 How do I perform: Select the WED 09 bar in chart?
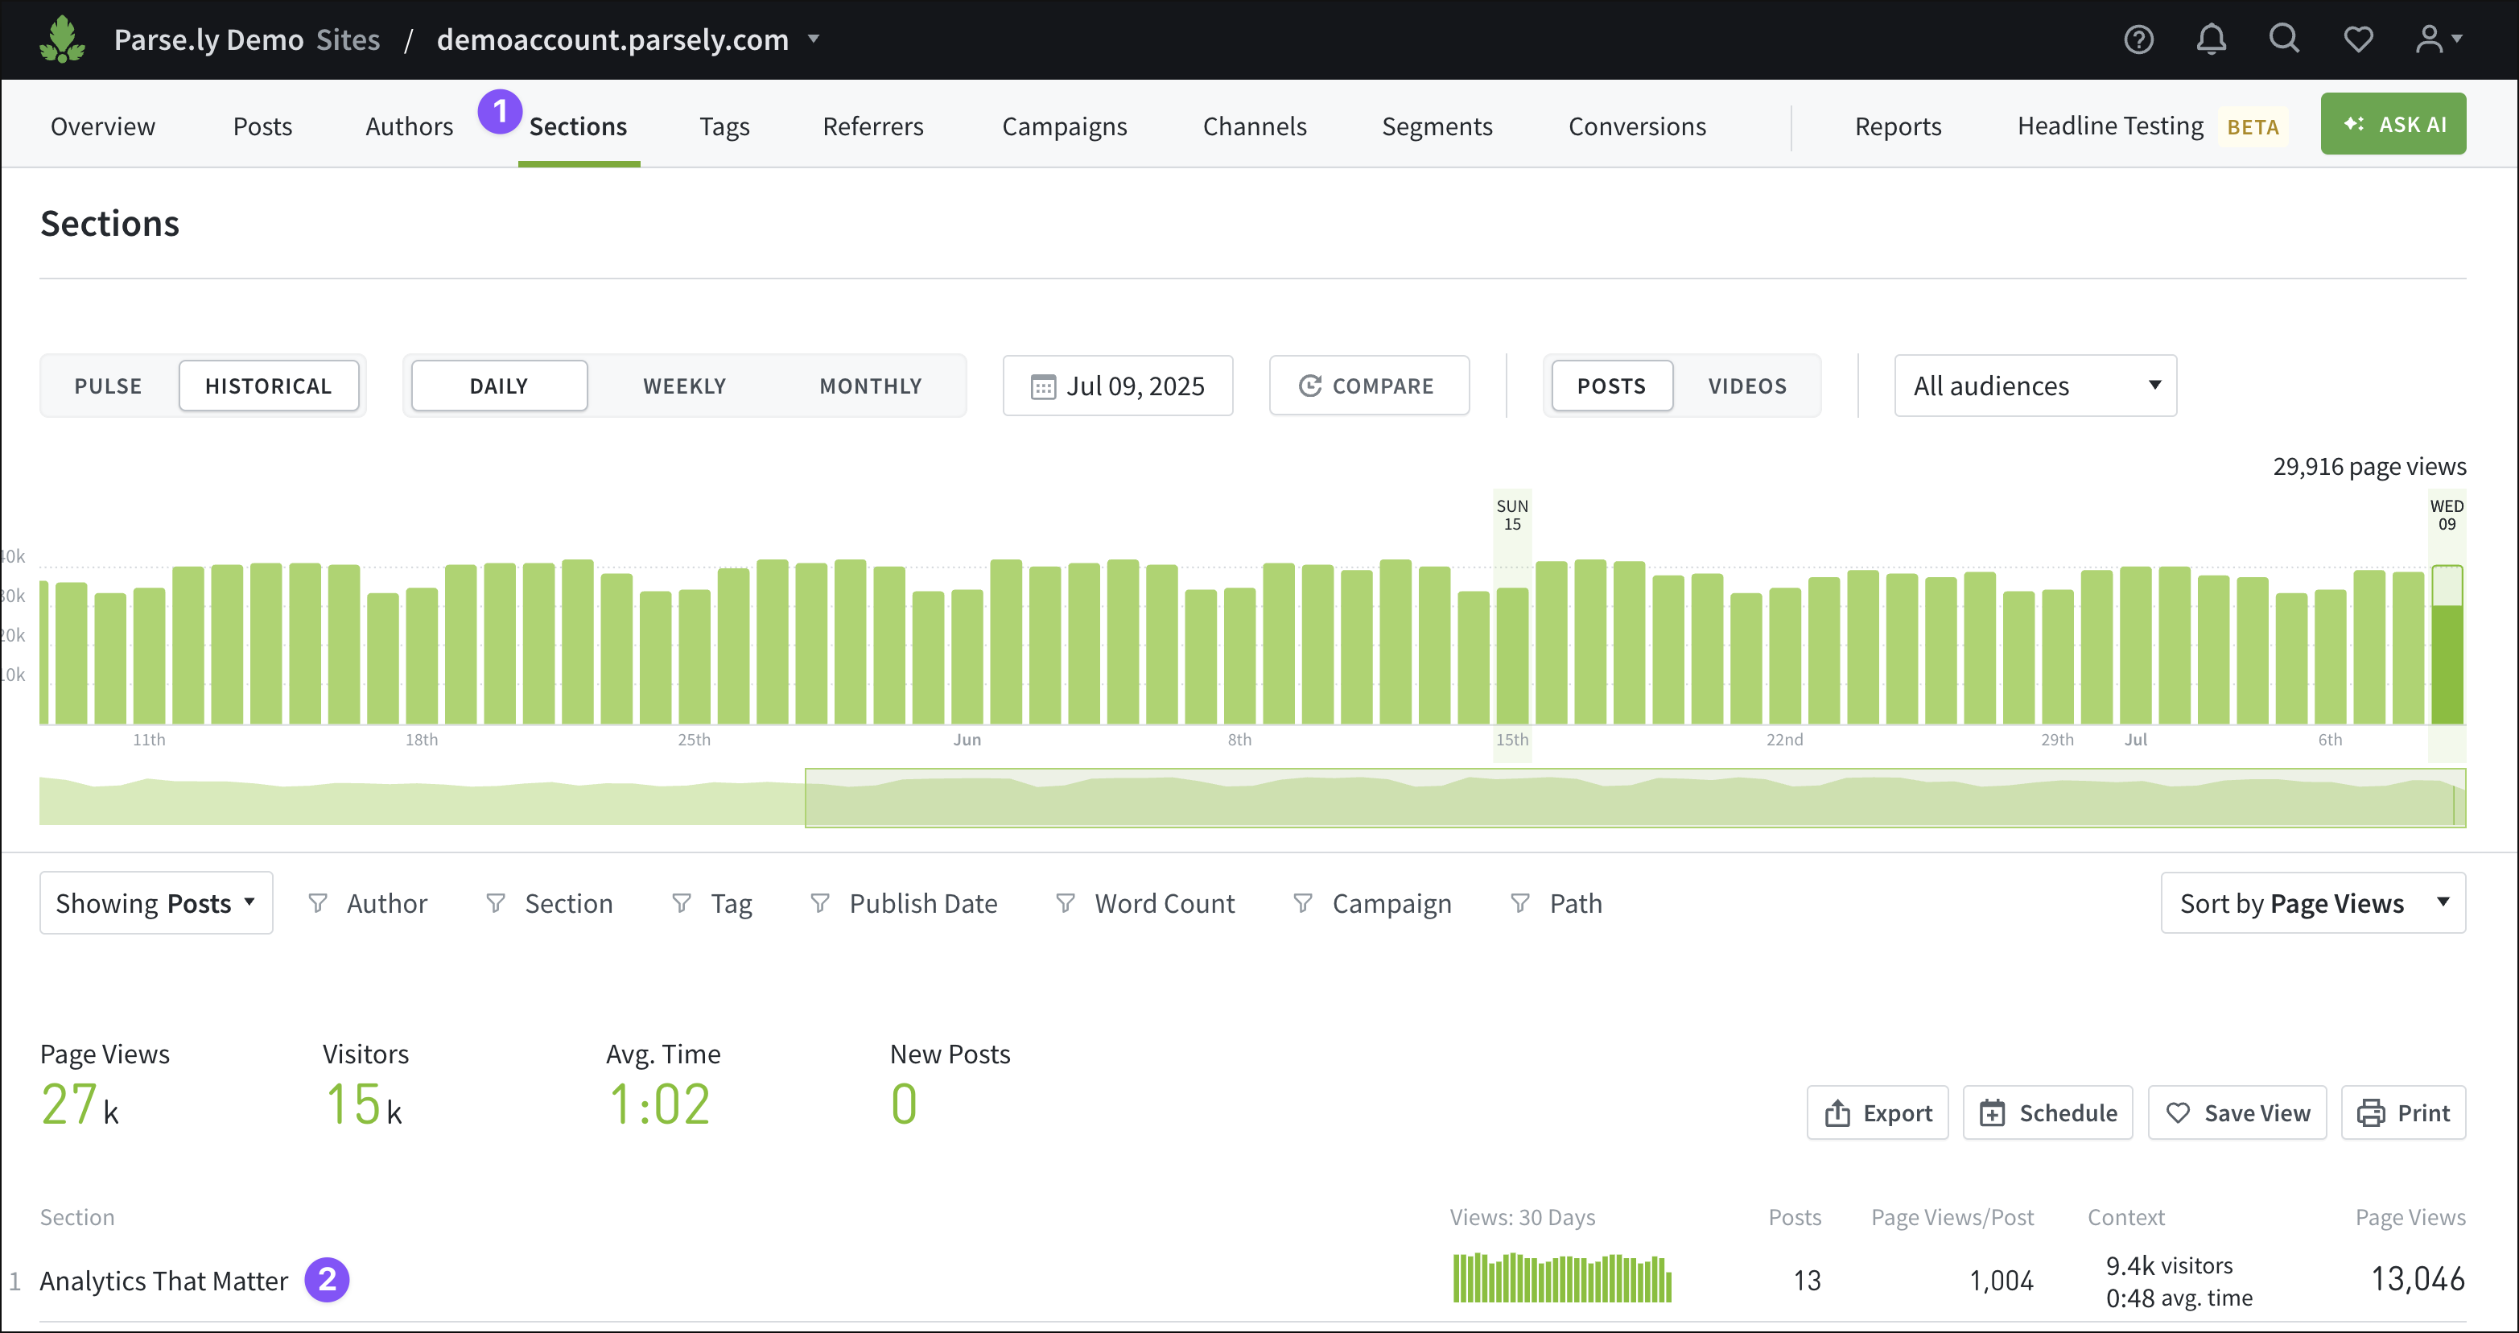[x=2447, y=645]
